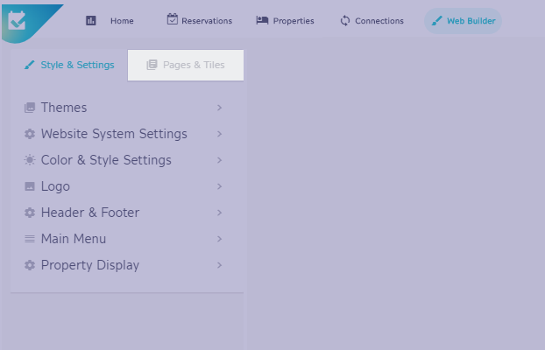Screen dimensions: 545x350
Task: Click the Home bar chart icon
Action: pos(91,20)
